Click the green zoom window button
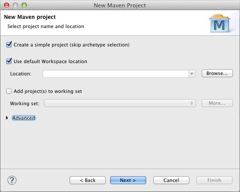The width and height of the screenshot is (240, 192). [x=24, y=5]
